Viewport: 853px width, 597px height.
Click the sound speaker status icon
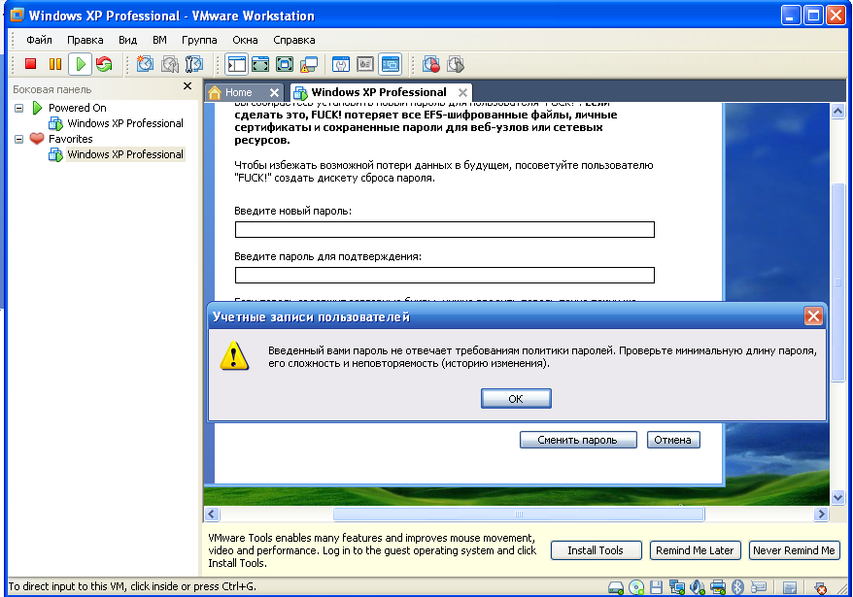[698, 587]
